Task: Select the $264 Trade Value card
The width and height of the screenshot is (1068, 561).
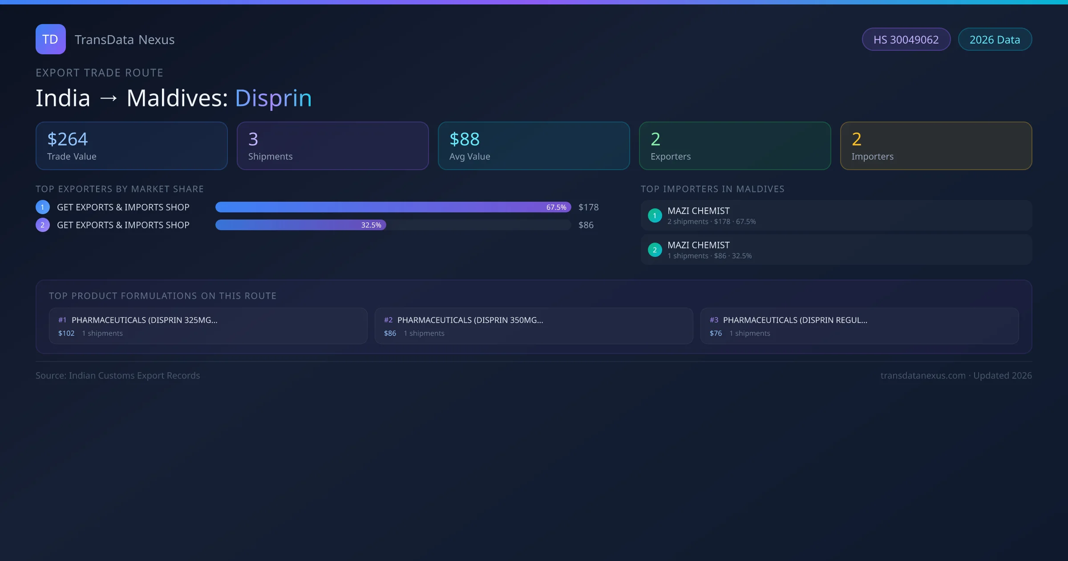Action: pyautogui.click(x=131, y=146)
